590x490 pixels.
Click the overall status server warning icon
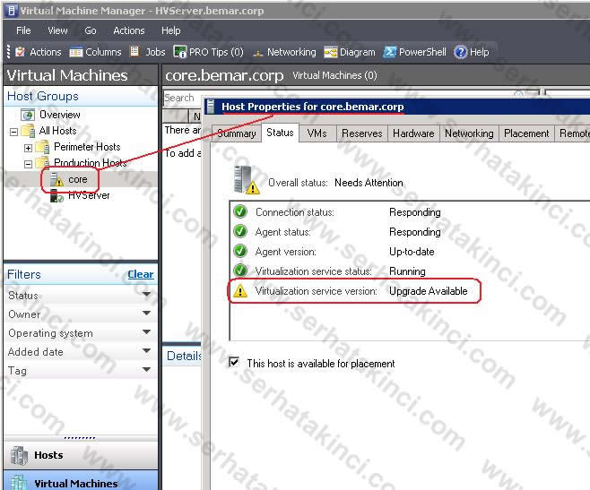[x=247, y=180]
